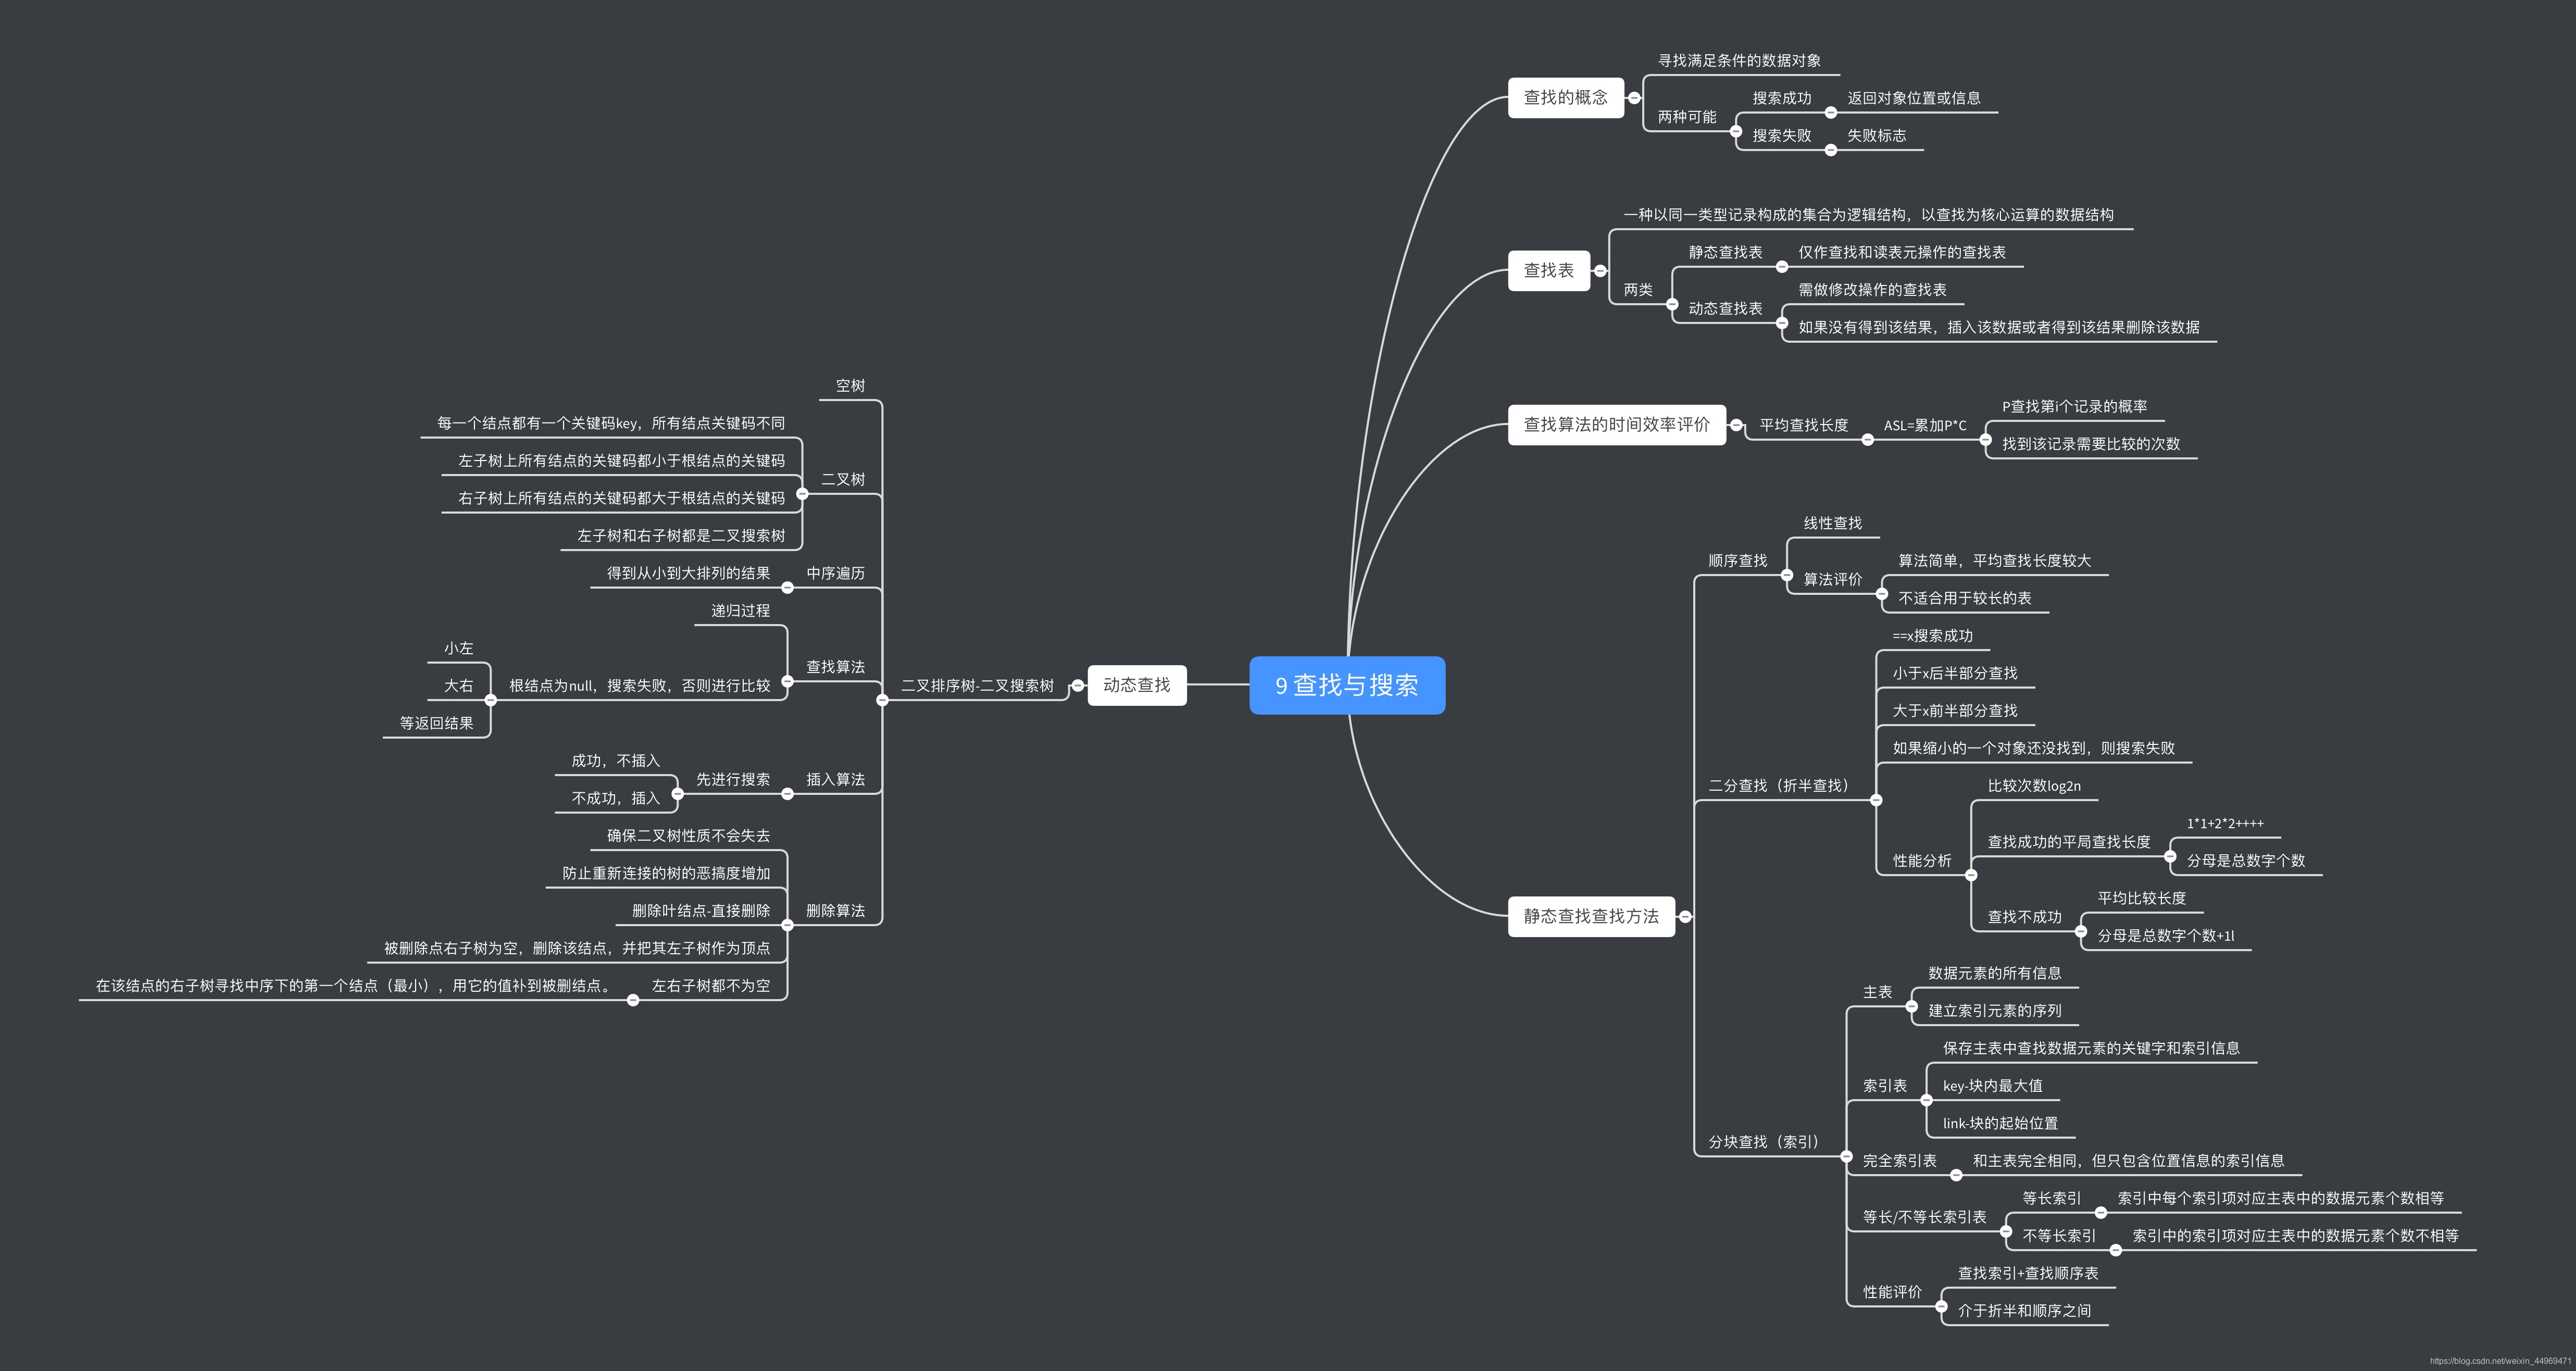Collapse the 查找表 node children
2576x1371 pixels.
click(1600, 271)
